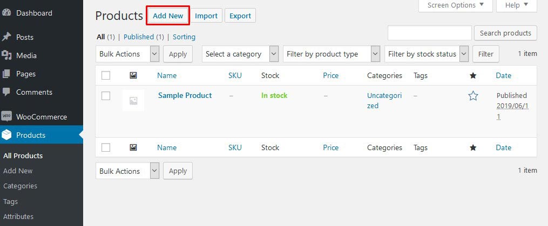The width and height of the screenshot is (548, 226).
Task: Click the WooCommerce logo icon
Action: pos(6,117)
